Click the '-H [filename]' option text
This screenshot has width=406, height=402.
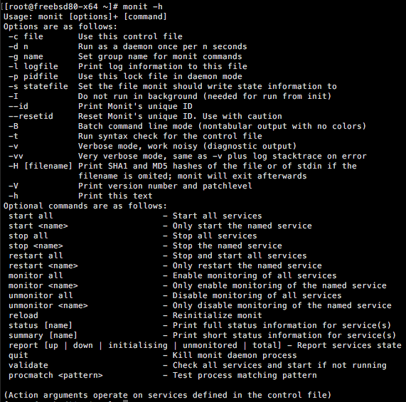tap(40, 166)
